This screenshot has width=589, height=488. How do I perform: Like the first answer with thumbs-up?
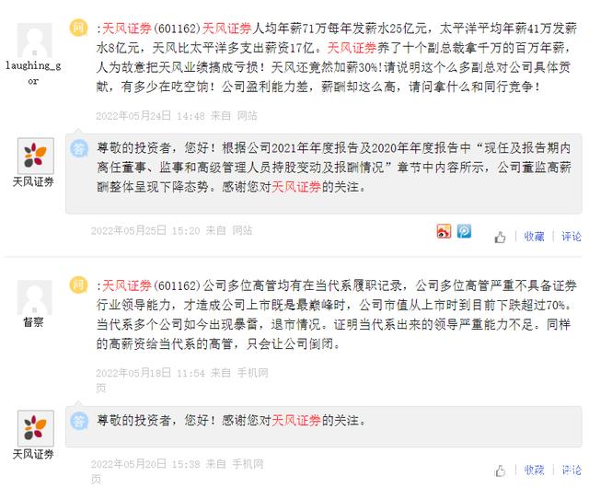[501, 237]
